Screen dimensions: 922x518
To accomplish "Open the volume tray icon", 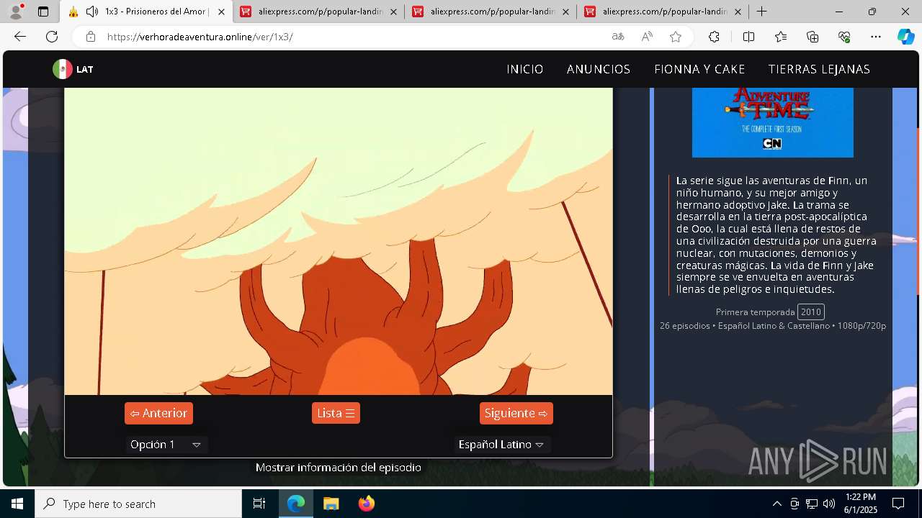I will (x=829, y=504).
